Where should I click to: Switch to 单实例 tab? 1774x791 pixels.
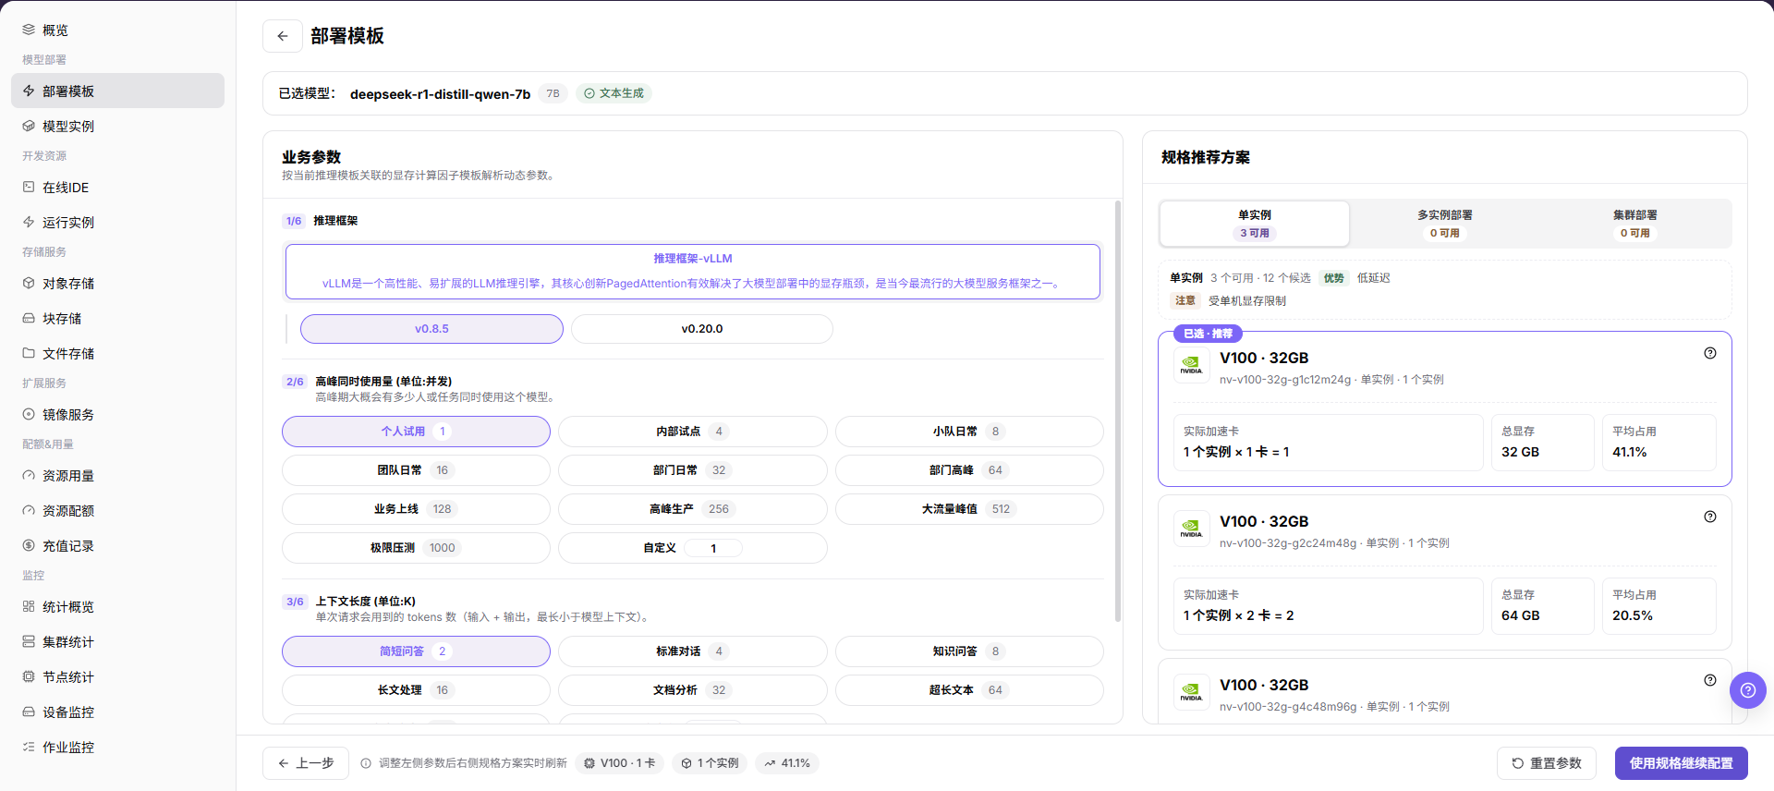tap(1255, 224)
